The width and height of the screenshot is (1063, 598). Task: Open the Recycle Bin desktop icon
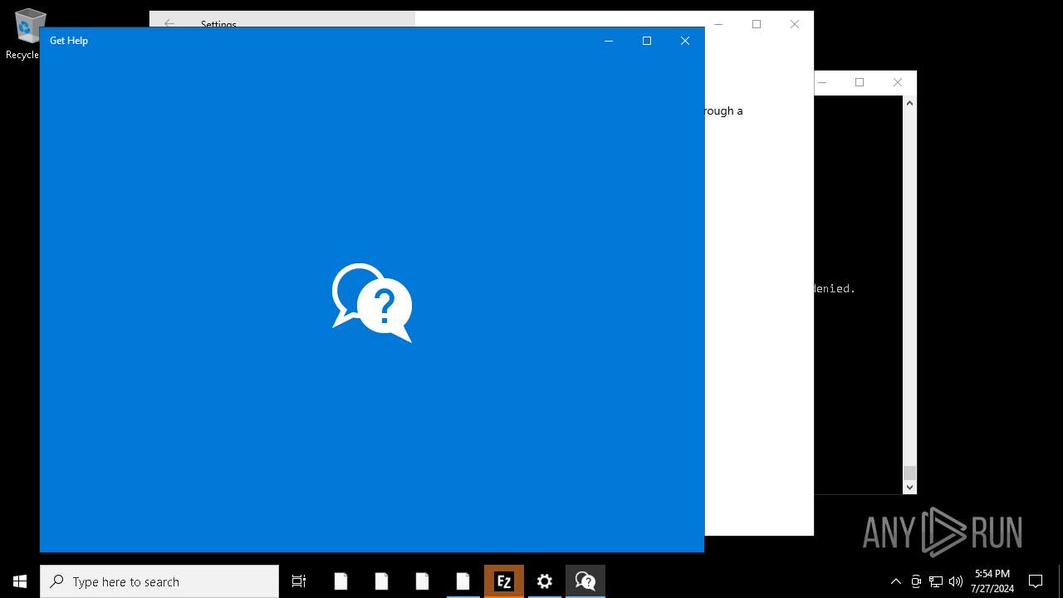click(29, 35)
